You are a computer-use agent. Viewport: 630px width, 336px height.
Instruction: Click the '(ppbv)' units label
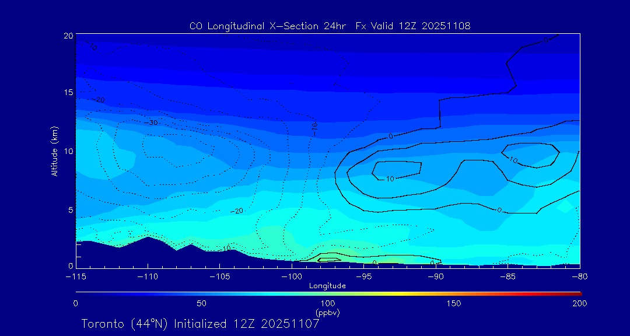(x=327, y=313)
